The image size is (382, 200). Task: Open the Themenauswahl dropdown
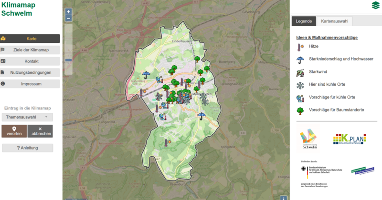[x=27, y=117]
